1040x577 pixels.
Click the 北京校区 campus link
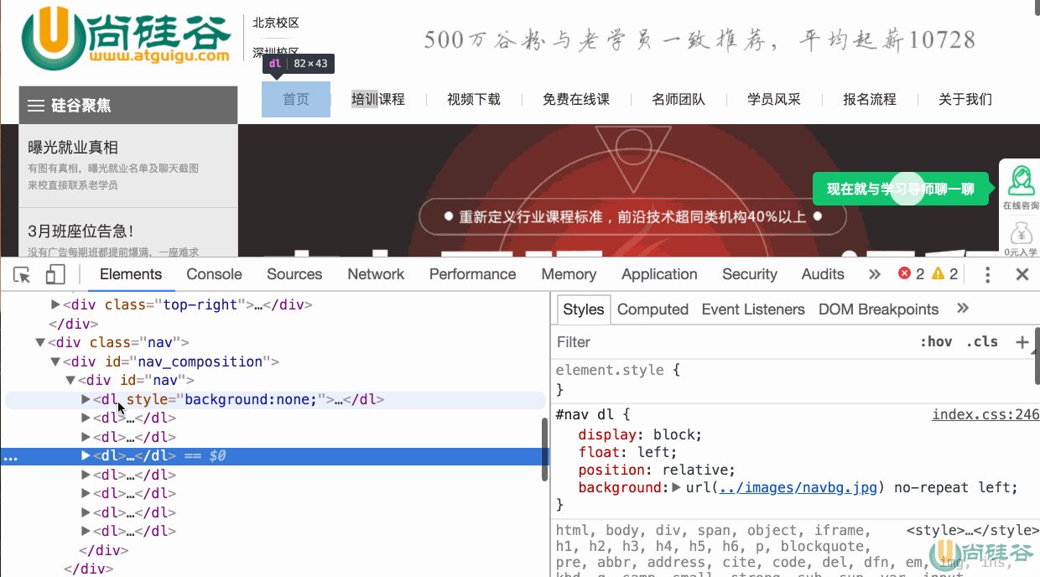pyautogui.click(x=276, y=23)
